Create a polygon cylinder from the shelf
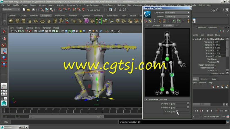230x129 pixels. click(x=24, y=21)
